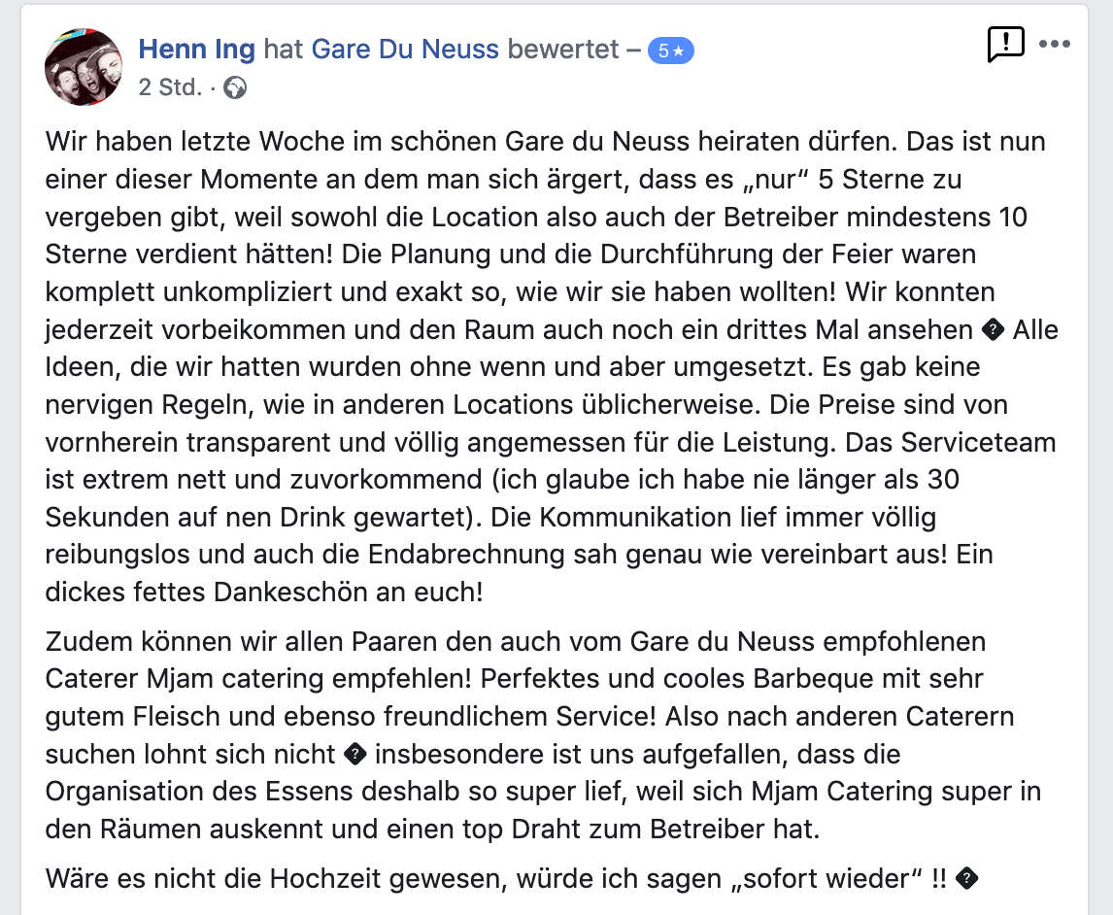Image resolution: width=1113 pixels, height=915 pixels.
Task: Click the globe public-audience icon
Action: 235,88
